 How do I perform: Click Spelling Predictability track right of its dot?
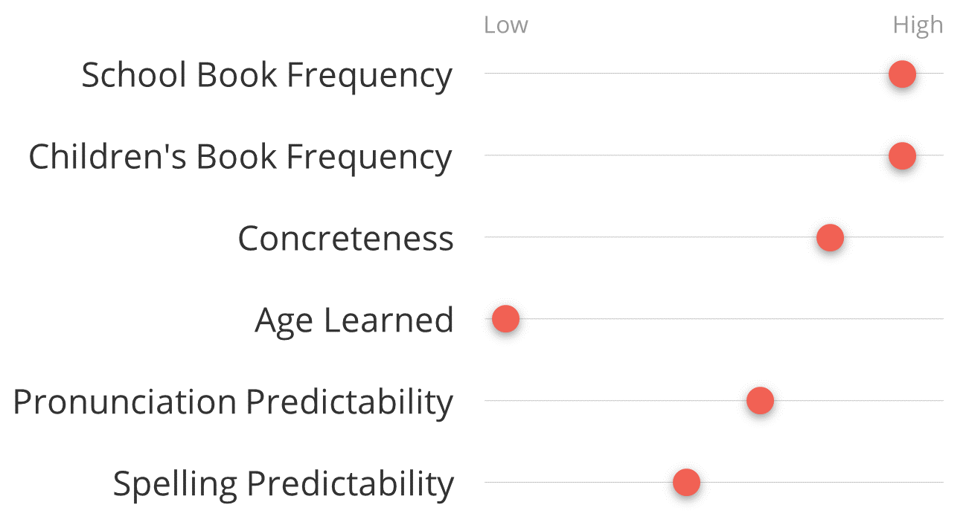pos(822,483)
